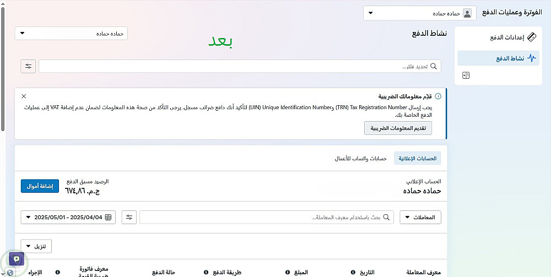551x277 pixels.
Task: Open transaction filter sliders icon
Action: (129, 218)
